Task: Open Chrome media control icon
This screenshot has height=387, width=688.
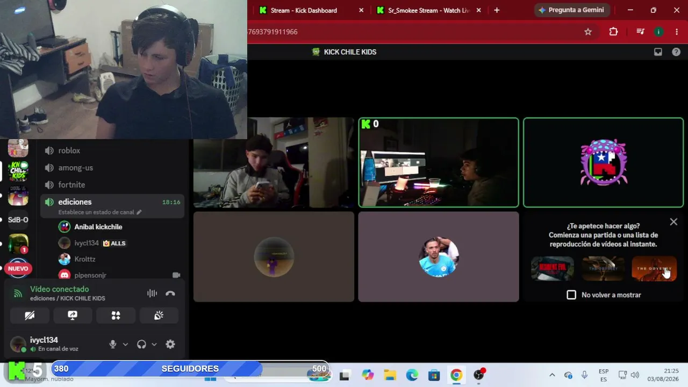Action: [x=640, y=32]
